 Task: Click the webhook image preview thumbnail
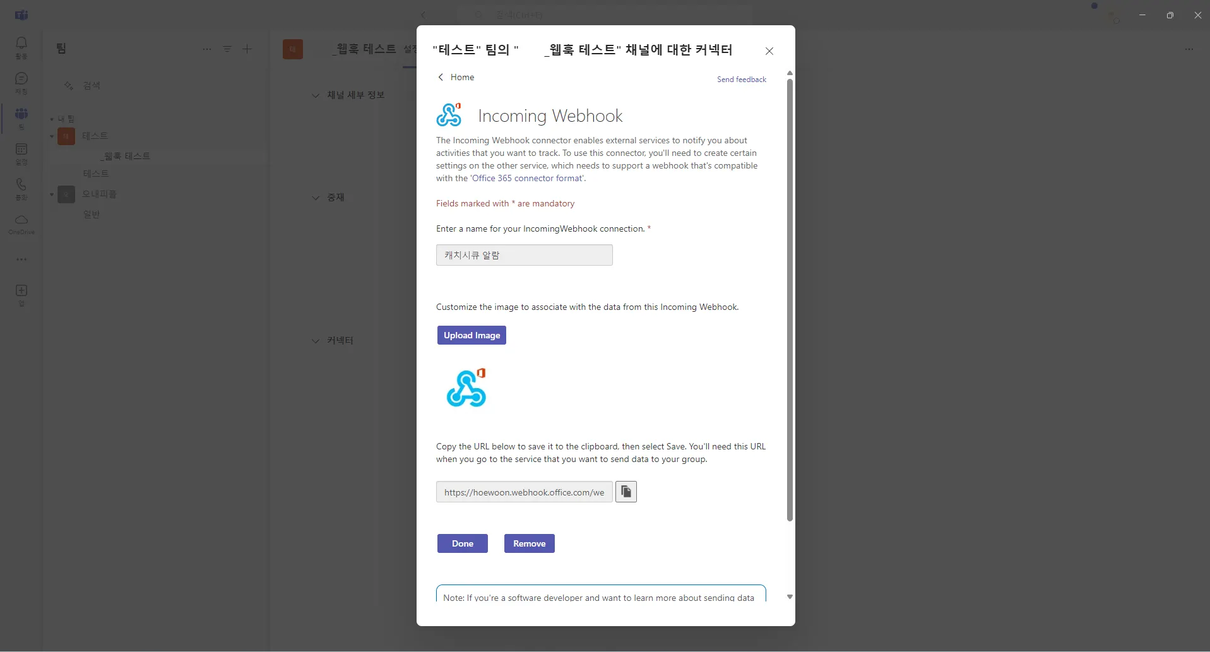pos(466,388)
